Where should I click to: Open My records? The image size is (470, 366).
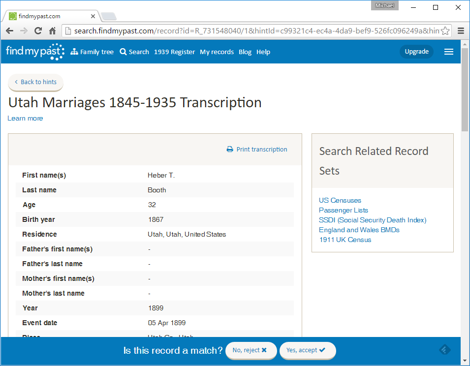coord(217,52)
